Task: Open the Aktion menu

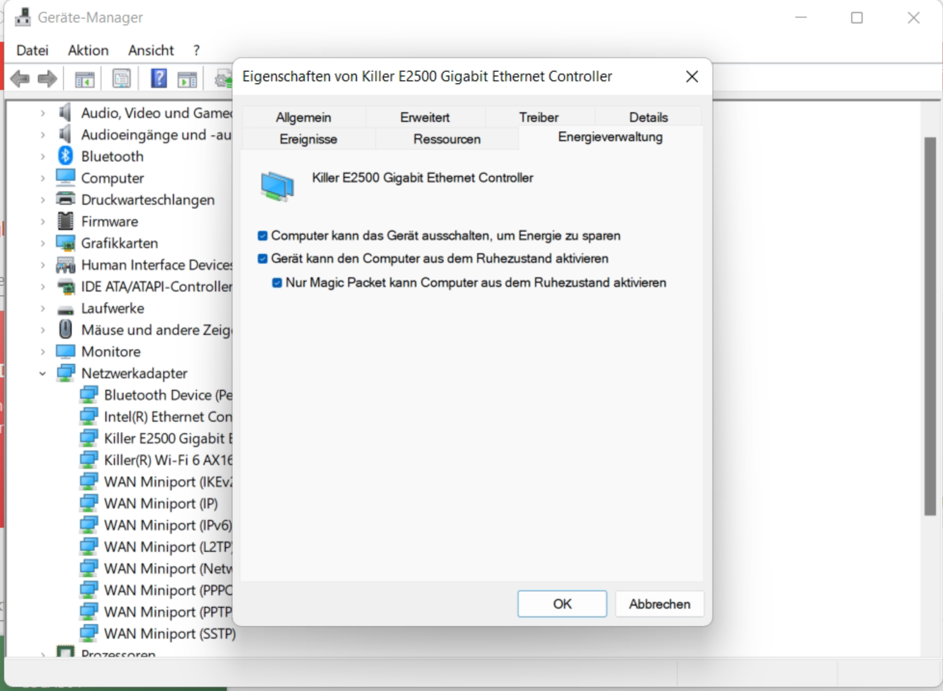Action: [88, 50]
